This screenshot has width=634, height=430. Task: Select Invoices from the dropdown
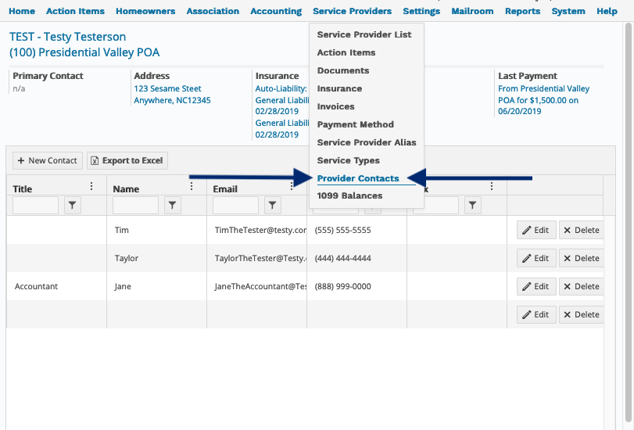[x=335, y=106]
